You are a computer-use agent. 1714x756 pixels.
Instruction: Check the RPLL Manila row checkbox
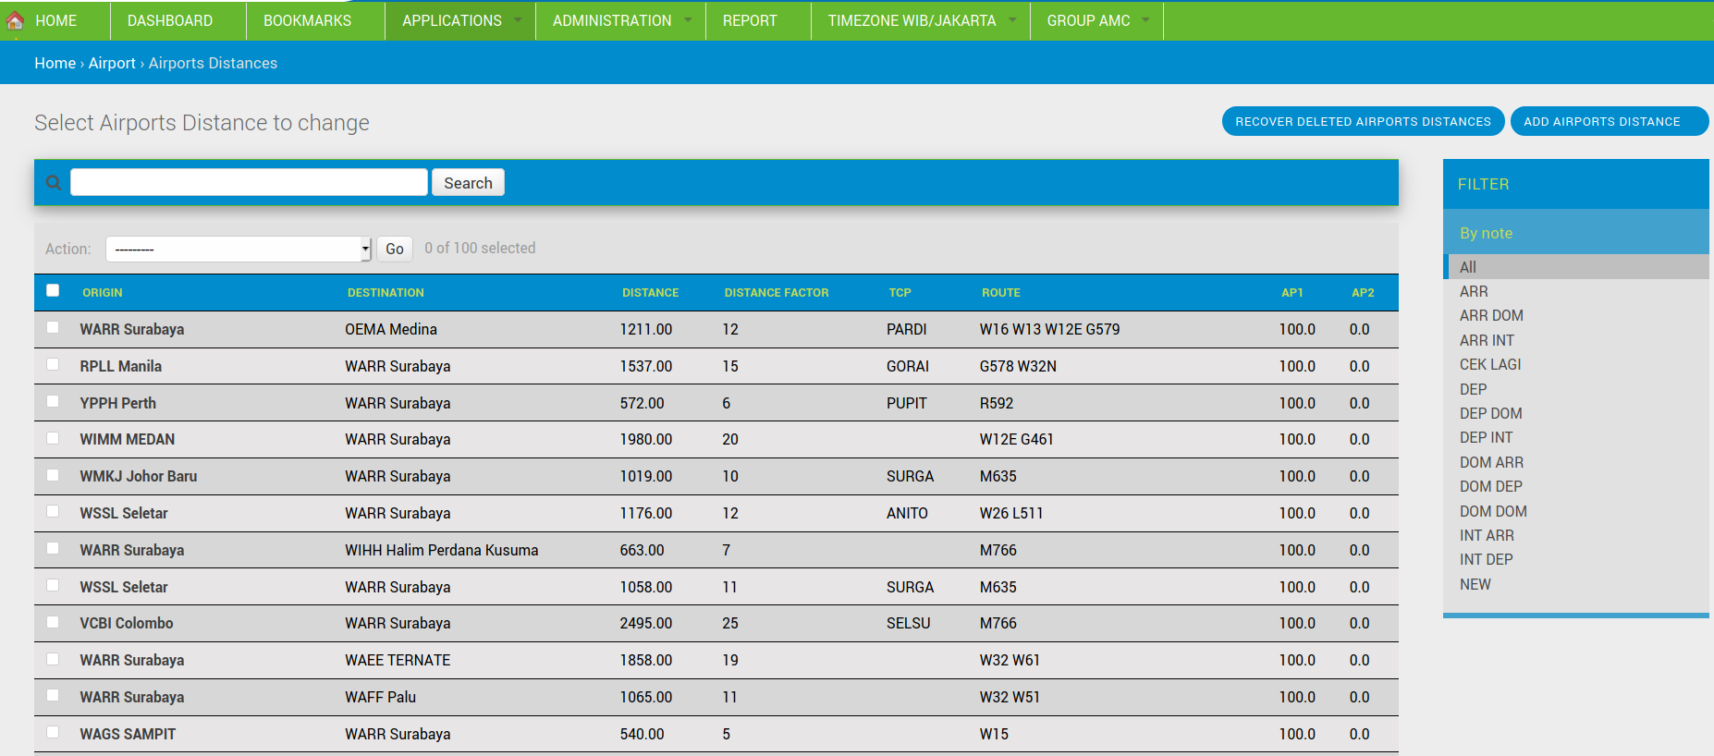[x=53, y=365]
